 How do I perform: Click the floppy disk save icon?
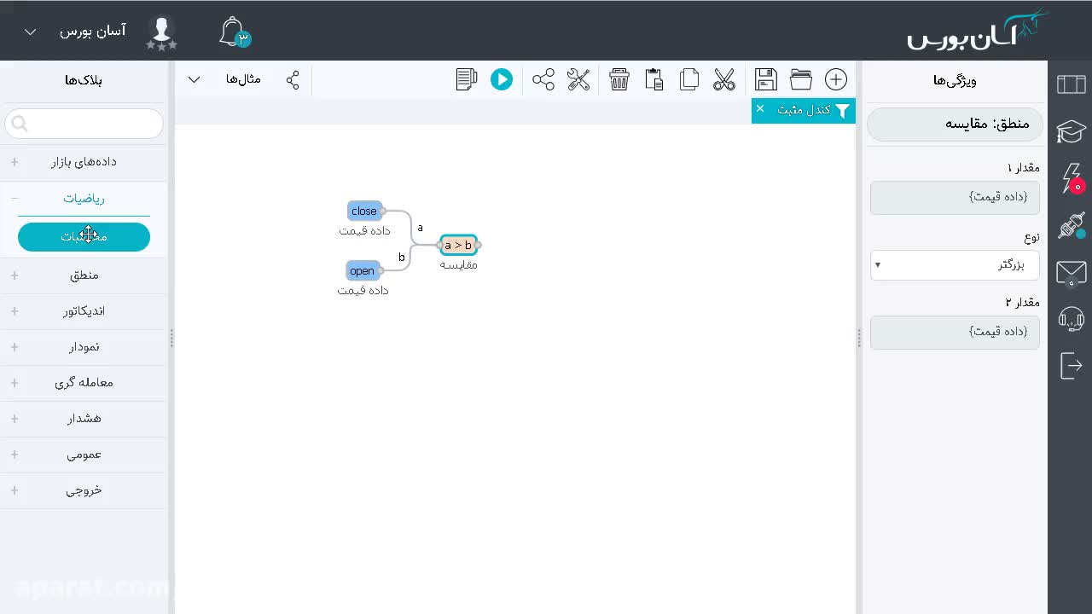pos(766,79)
